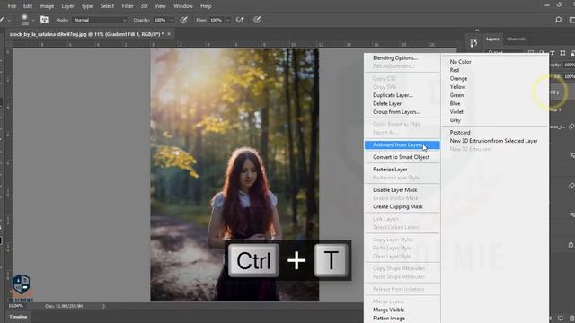Switch to the Channels tab
This screenshot has width=575, height=323.
(516, 39)
